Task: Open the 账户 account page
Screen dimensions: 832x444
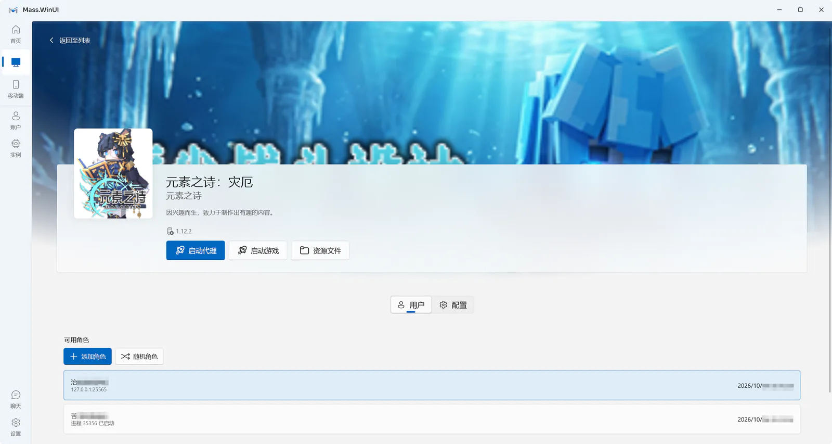Action: 16,121
